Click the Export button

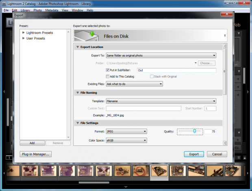194,154
